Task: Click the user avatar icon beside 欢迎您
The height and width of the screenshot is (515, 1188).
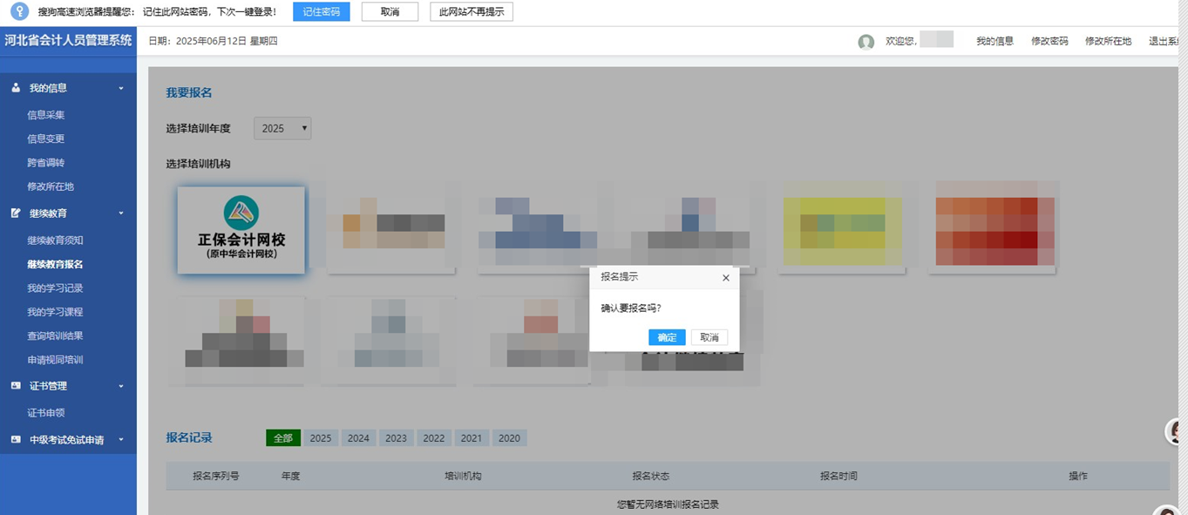Action: (866, 41)
